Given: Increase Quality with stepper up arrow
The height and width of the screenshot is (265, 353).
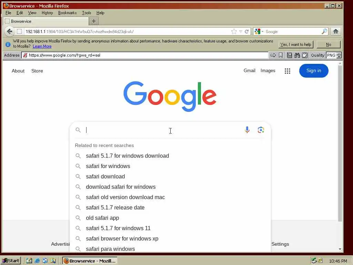Looking at the screenshot, I should click(339, 53).
